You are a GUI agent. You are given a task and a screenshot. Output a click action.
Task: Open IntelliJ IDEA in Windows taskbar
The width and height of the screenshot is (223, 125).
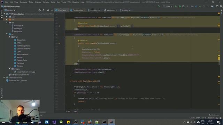point(111,122)
